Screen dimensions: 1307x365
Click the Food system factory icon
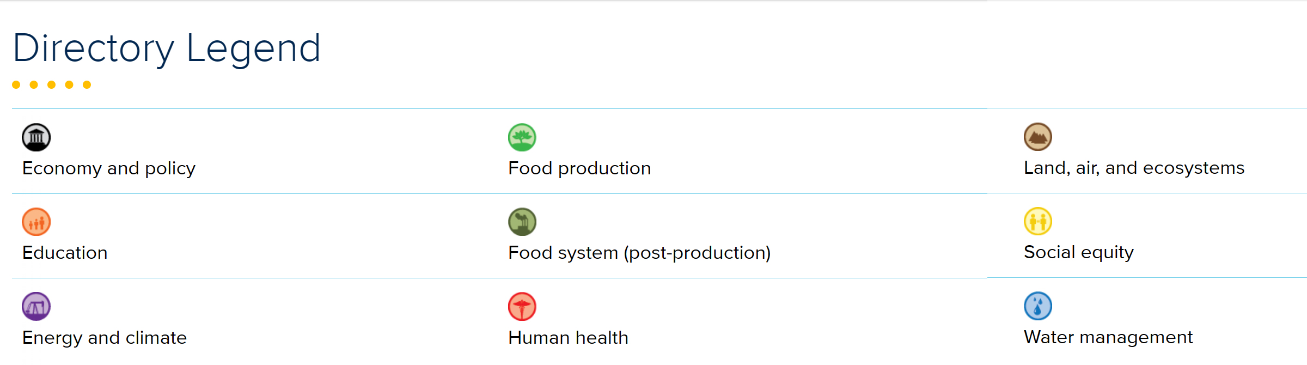pos(522,222)
